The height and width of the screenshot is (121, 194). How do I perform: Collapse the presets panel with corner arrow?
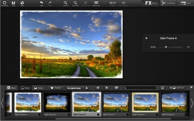191,87
